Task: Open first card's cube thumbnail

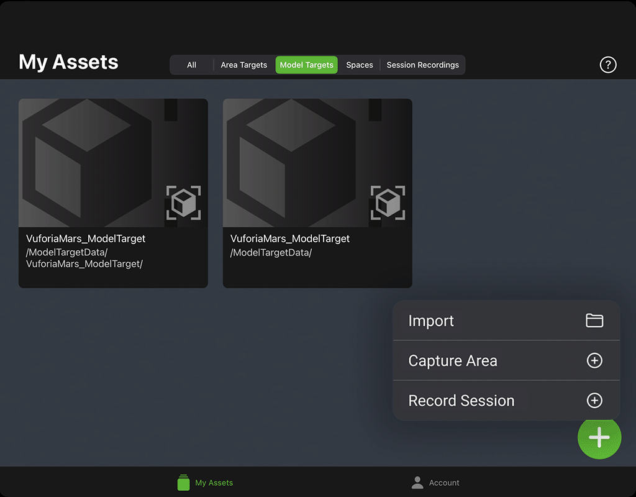Action: click(113, 163)
